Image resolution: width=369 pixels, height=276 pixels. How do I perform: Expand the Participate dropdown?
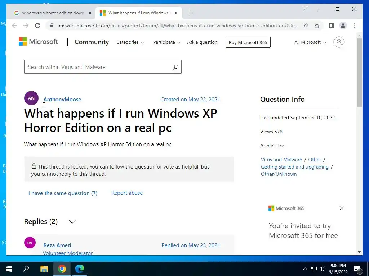167,42
